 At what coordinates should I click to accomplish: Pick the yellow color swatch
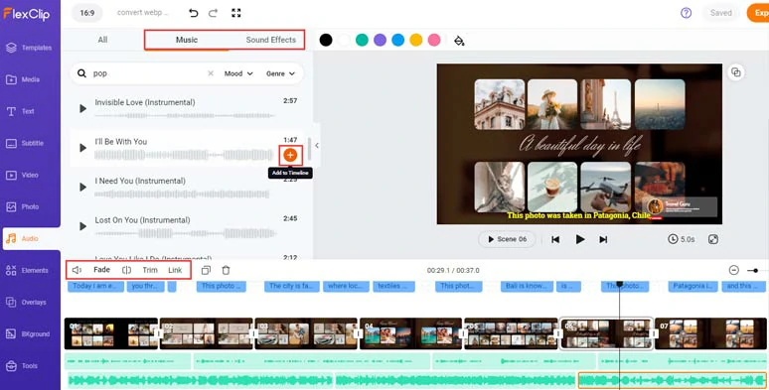pos(416,40)
